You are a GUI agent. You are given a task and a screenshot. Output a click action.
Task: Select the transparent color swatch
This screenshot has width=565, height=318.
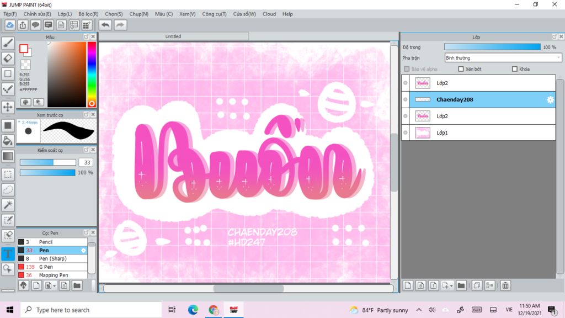[x=25, y=65]
